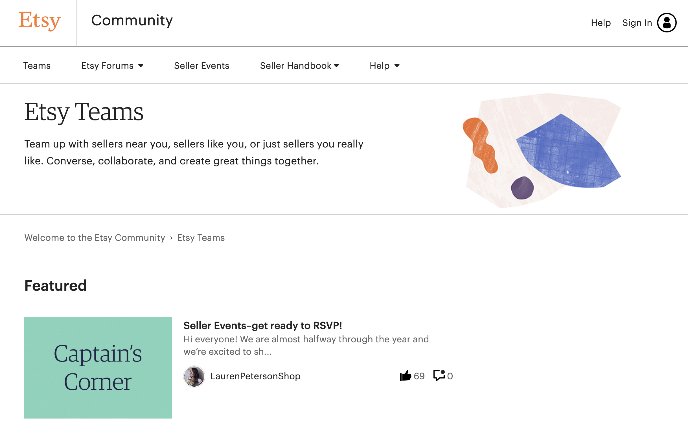688x436 pixels.
Task: Go to Seller Events menu item
Action: tap(201, 66)
